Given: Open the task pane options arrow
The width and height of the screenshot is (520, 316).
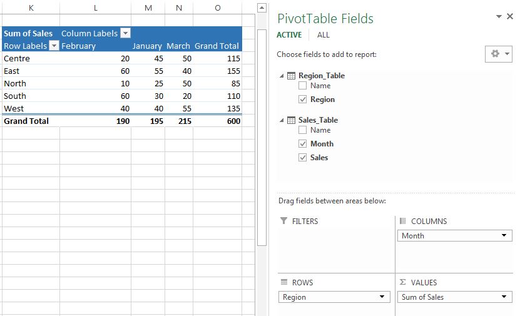Looking at the screenshot, I should click(499, 16).
